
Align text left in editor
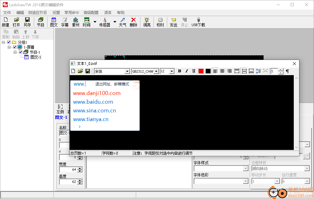(215, 71)
